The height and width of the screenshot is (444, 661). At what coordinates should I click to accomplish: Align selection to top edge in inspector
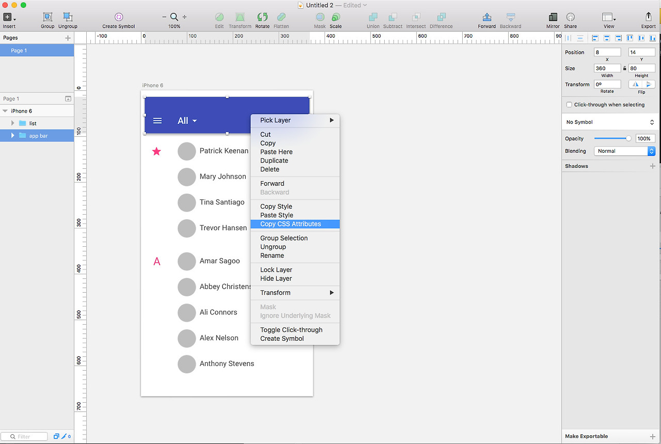pyautogui.click(x=629, y=38)
